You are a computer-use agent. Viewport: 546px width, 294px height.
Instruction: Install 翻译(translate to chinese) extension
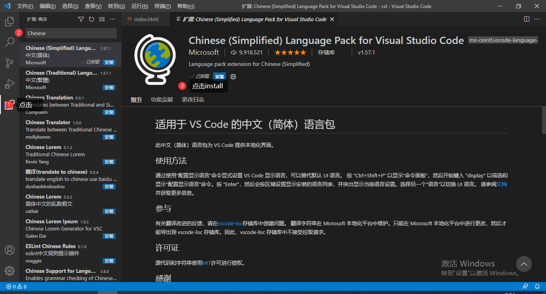pyautogui.click(x=109, y=187)
